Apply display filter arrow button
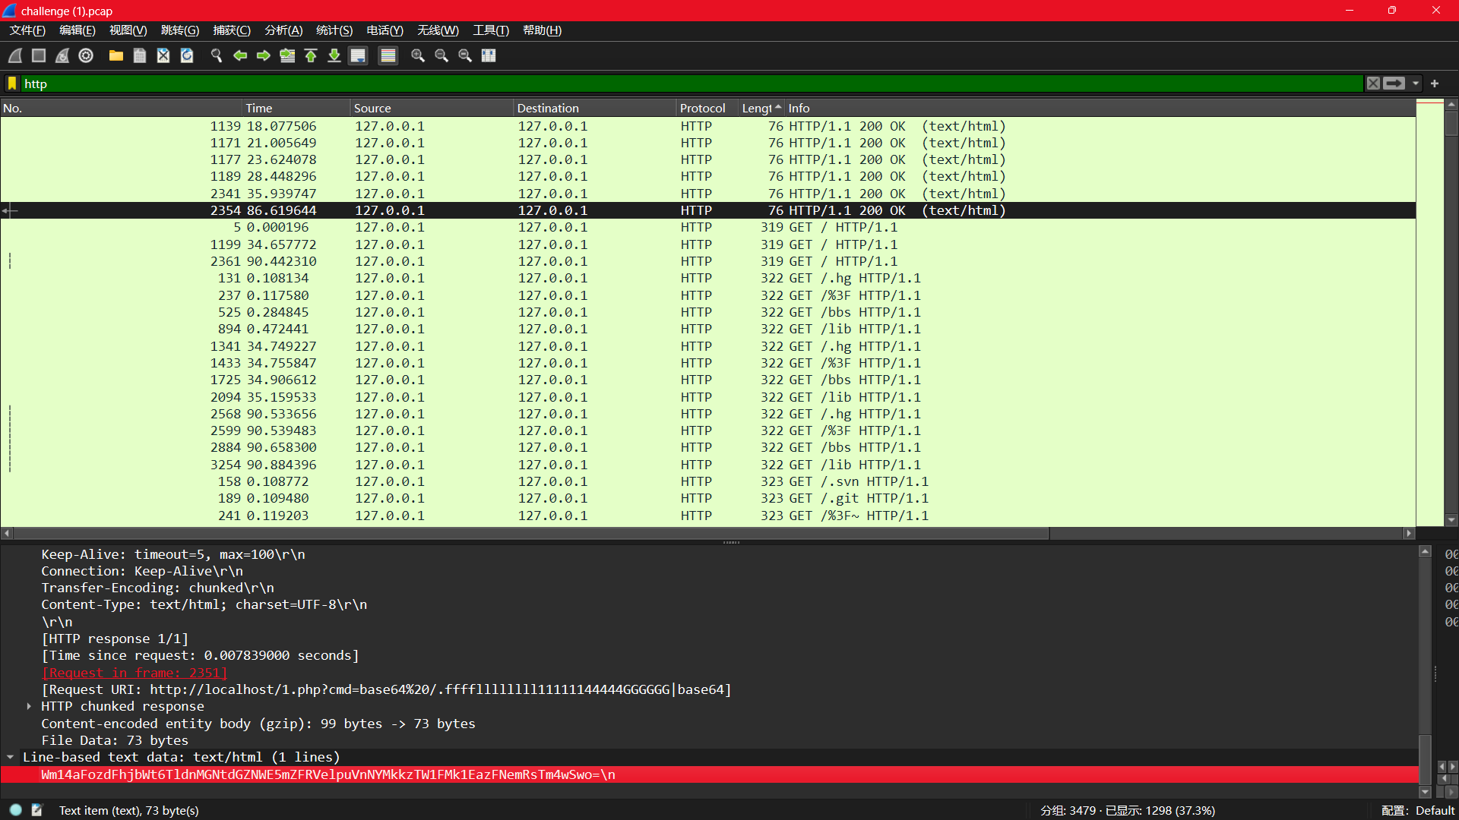1459x820 pixels. pyautogui.click(x=1394, y=84)
